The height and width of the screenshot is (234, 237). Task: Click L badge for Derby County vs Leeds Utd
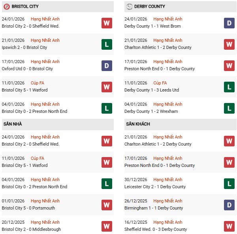pos(229,87)
